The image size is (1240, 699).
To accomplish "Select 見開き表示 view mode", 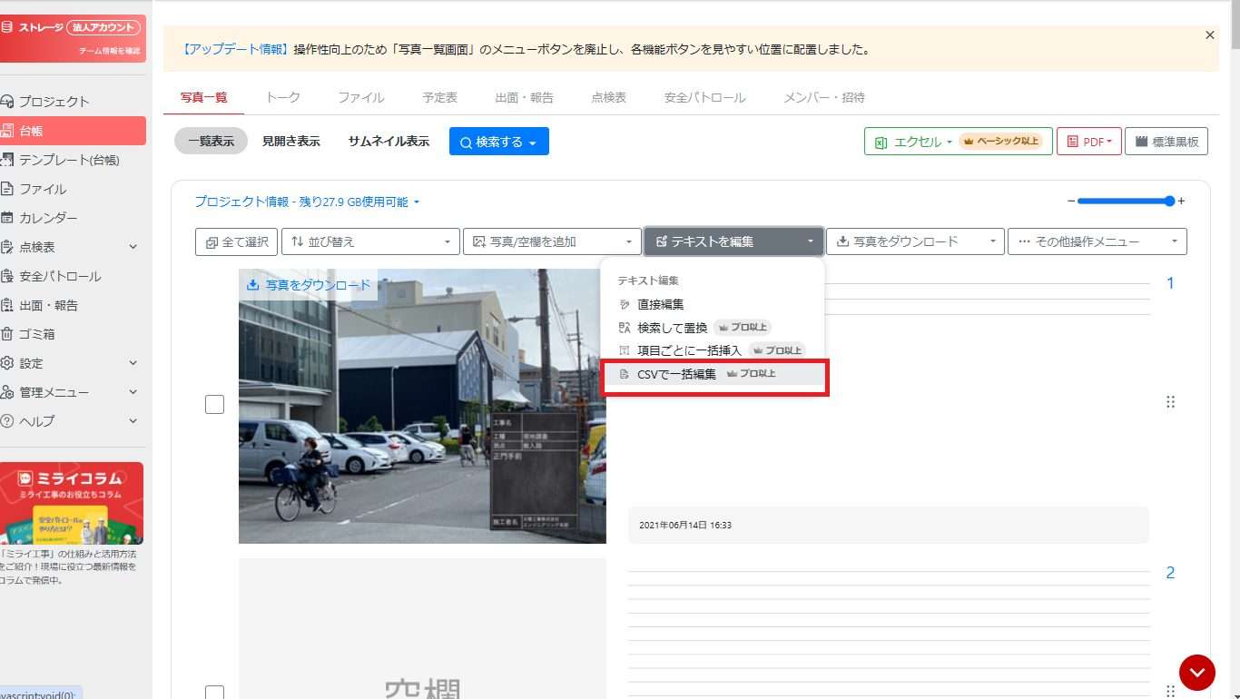I will pos(291,141).
